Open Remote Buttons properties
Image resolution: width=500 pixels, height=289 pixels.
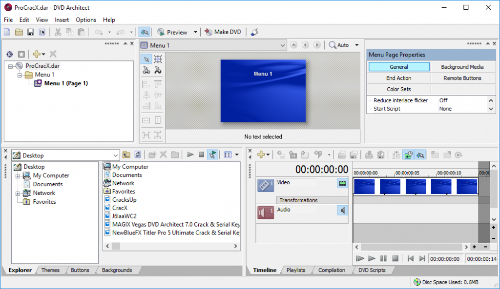click(462, 78)
